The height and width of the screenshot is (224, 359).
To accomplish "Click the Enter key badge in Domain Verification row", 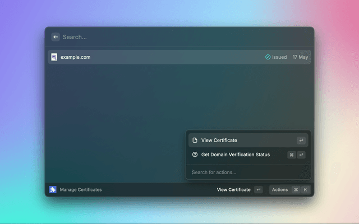I will click(301, 155).
